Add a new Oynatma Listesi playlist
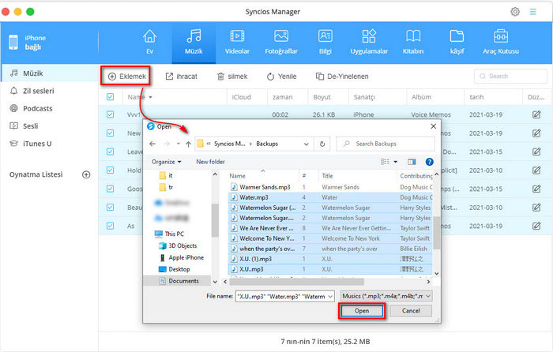The image size is (553, 352). tap(86, 174)
